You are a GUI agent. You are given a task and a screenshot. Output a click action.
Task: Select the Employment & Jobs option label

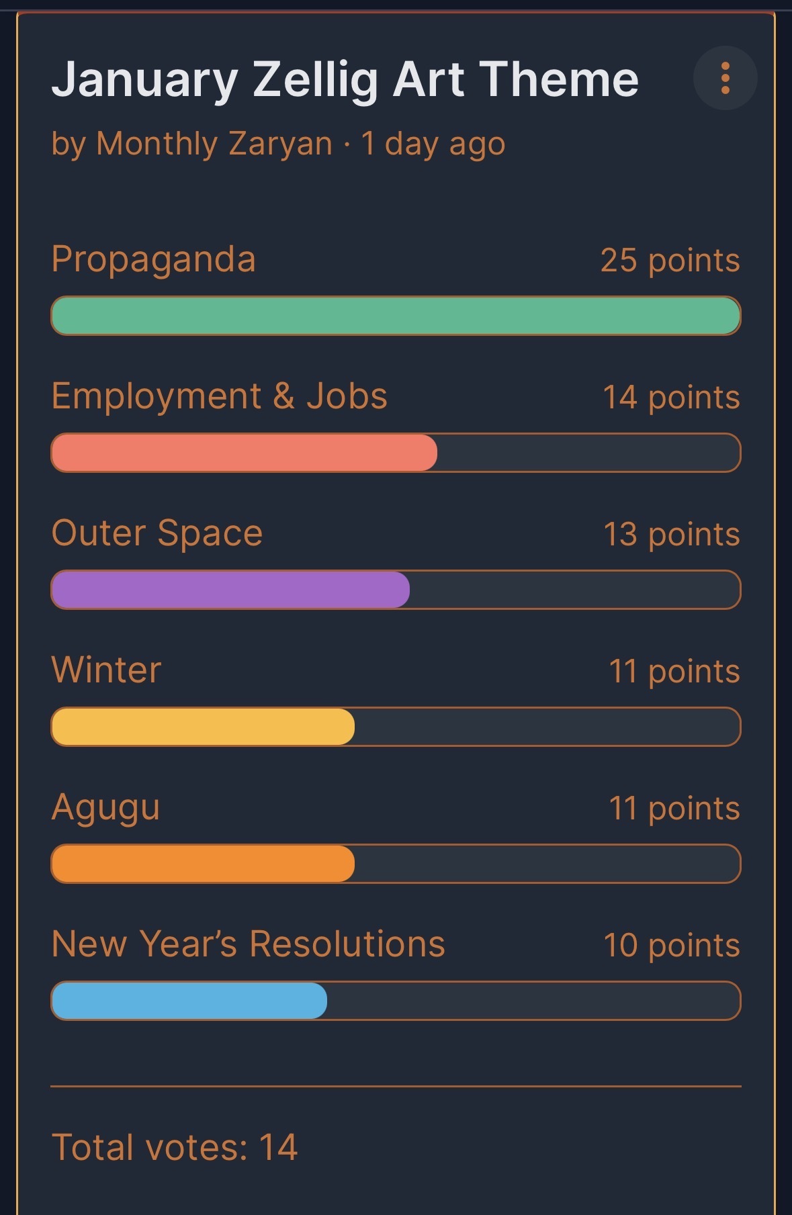[x=220, y=396]
